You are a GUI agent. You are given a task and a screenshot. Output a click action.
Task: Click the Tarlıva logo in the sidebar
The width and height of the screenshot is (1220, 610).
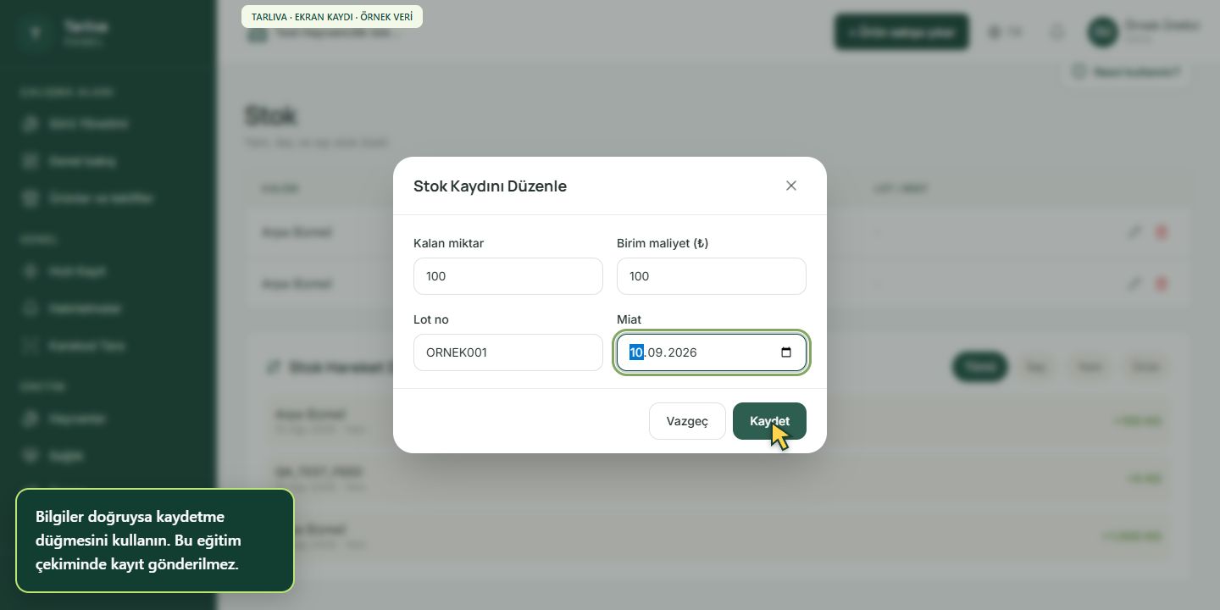coord(36,32)
